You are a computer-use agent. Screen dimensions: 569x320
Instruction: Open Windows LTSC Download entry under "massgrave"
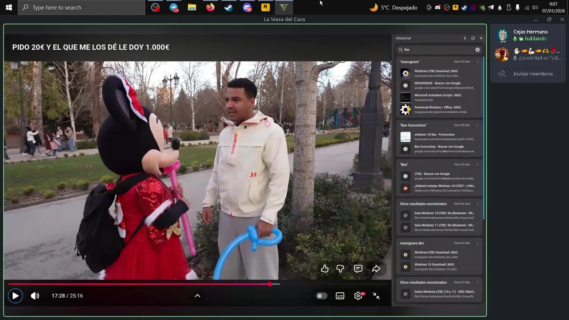pos(439,73)
